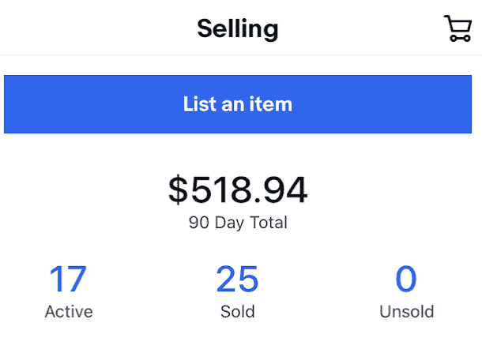Select the word Active under 17
Viewport: 482px width, 349px height.
coord(69,312)
